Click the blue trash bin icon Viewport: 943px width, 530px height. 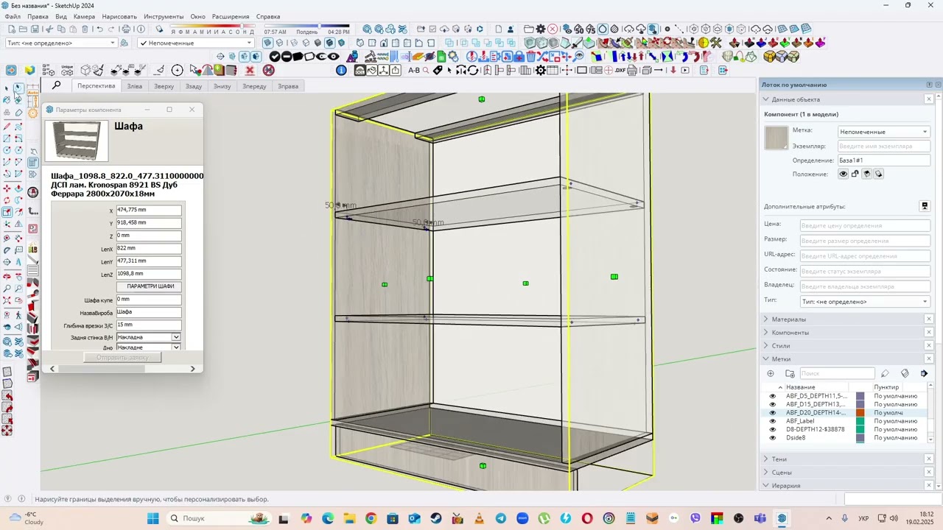click(530, 56)
